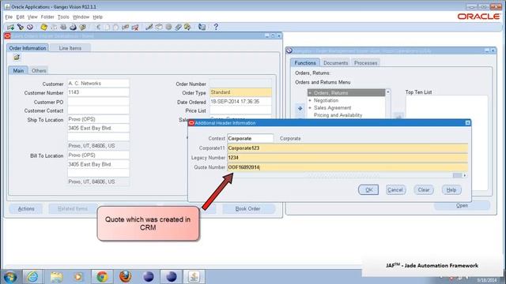Select the Main tab in Sales Orders
The height and width of the screenshot is (284, 506).
18,70
